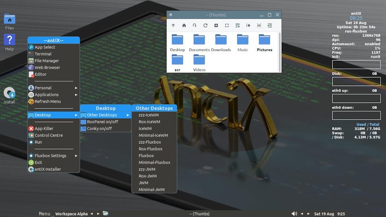The height and width of the screenshot is (217, 386).
Task: Open Control Centre from the menu
Action: pyautogui.click(x=54, y=136)
